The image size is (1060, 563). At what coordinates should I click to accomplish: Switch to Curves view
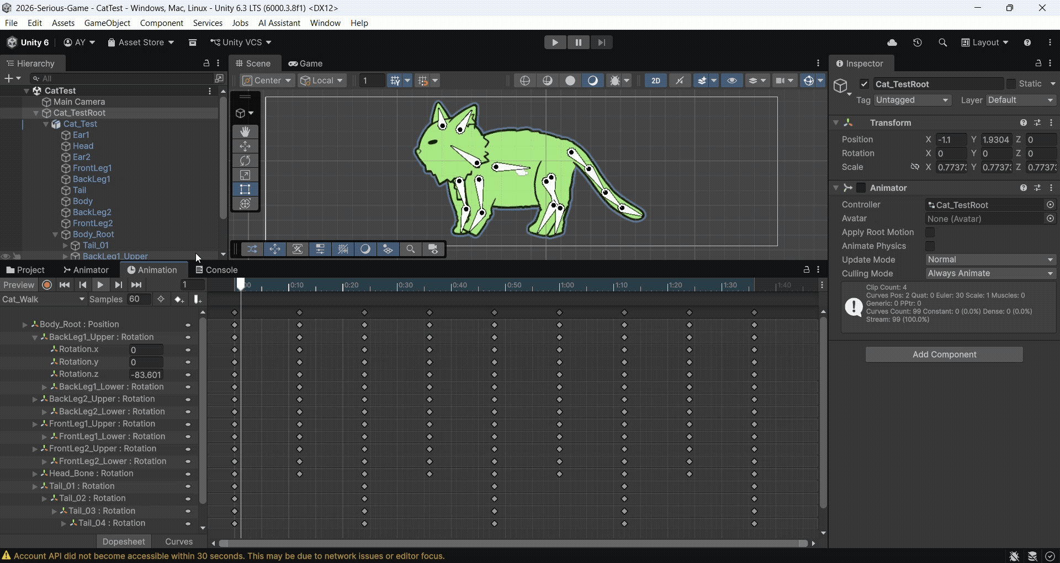point(179,541)
